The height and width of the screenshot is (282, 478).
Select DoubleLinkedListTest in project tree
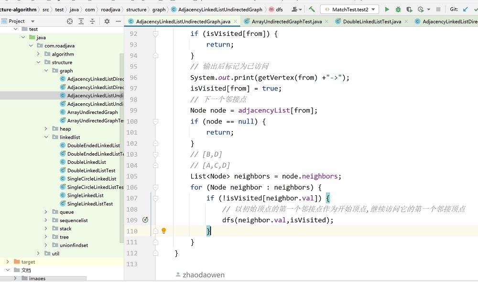pos(91,170)
